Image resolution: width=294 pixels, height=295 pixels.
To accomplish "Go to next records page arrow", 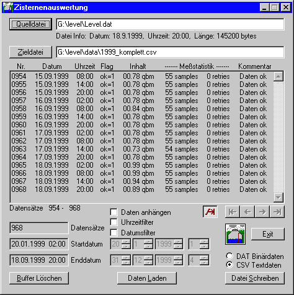I will pyautogui.click(x=262, y=212).
